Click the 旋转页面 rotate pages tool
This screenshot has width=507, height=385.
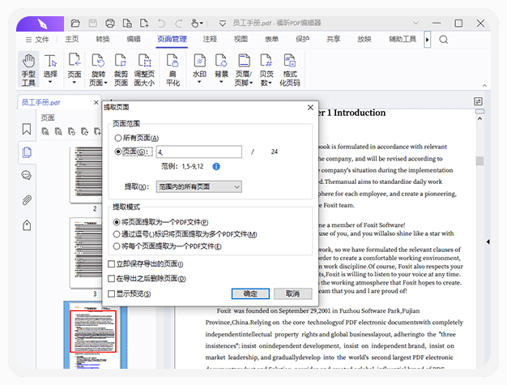[x=98, y=70]
